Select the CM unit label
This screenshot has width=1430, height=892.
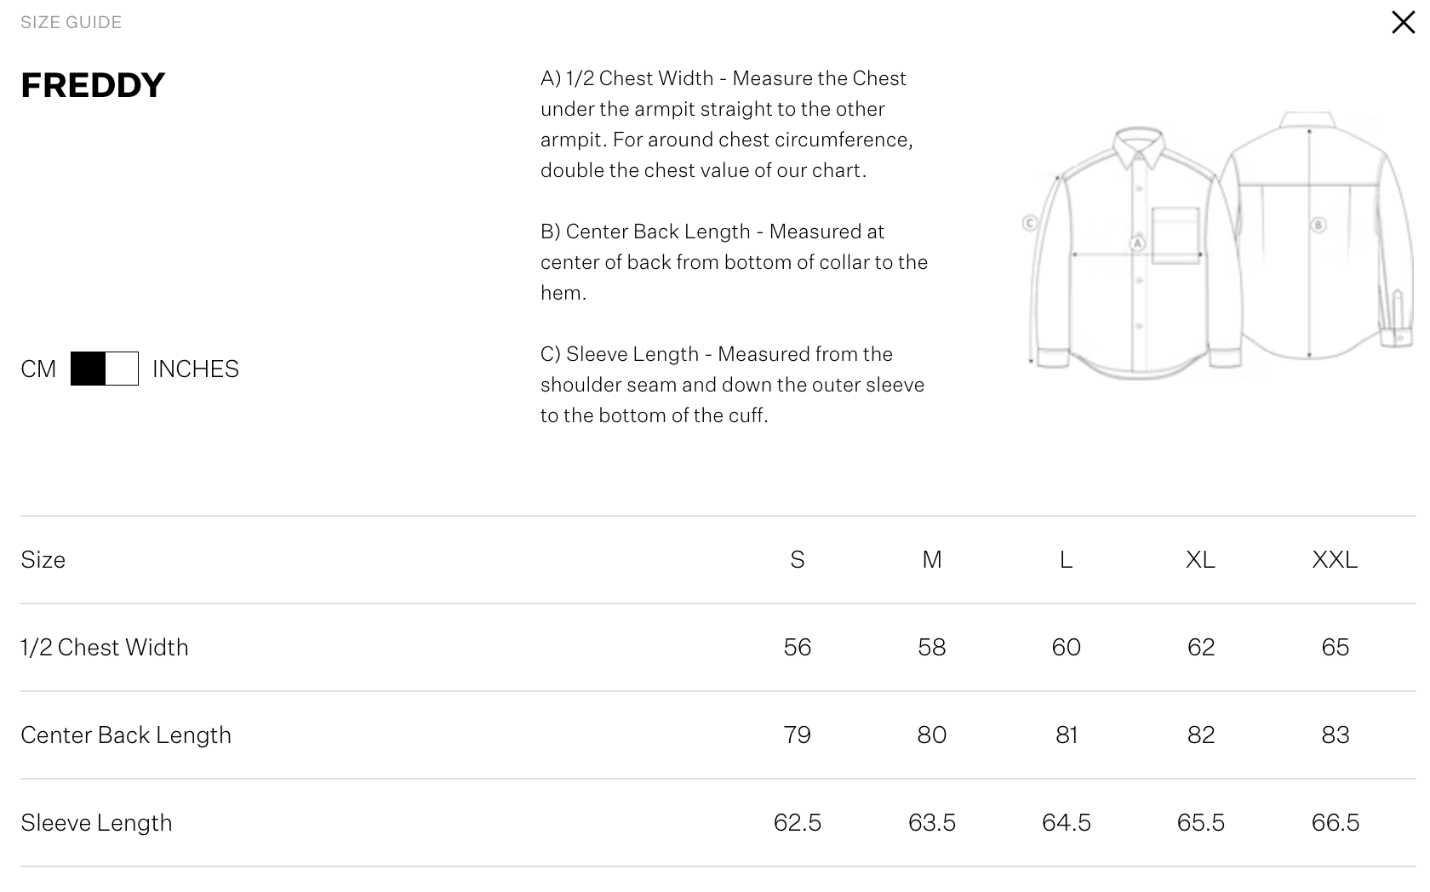tap(38, 369)
